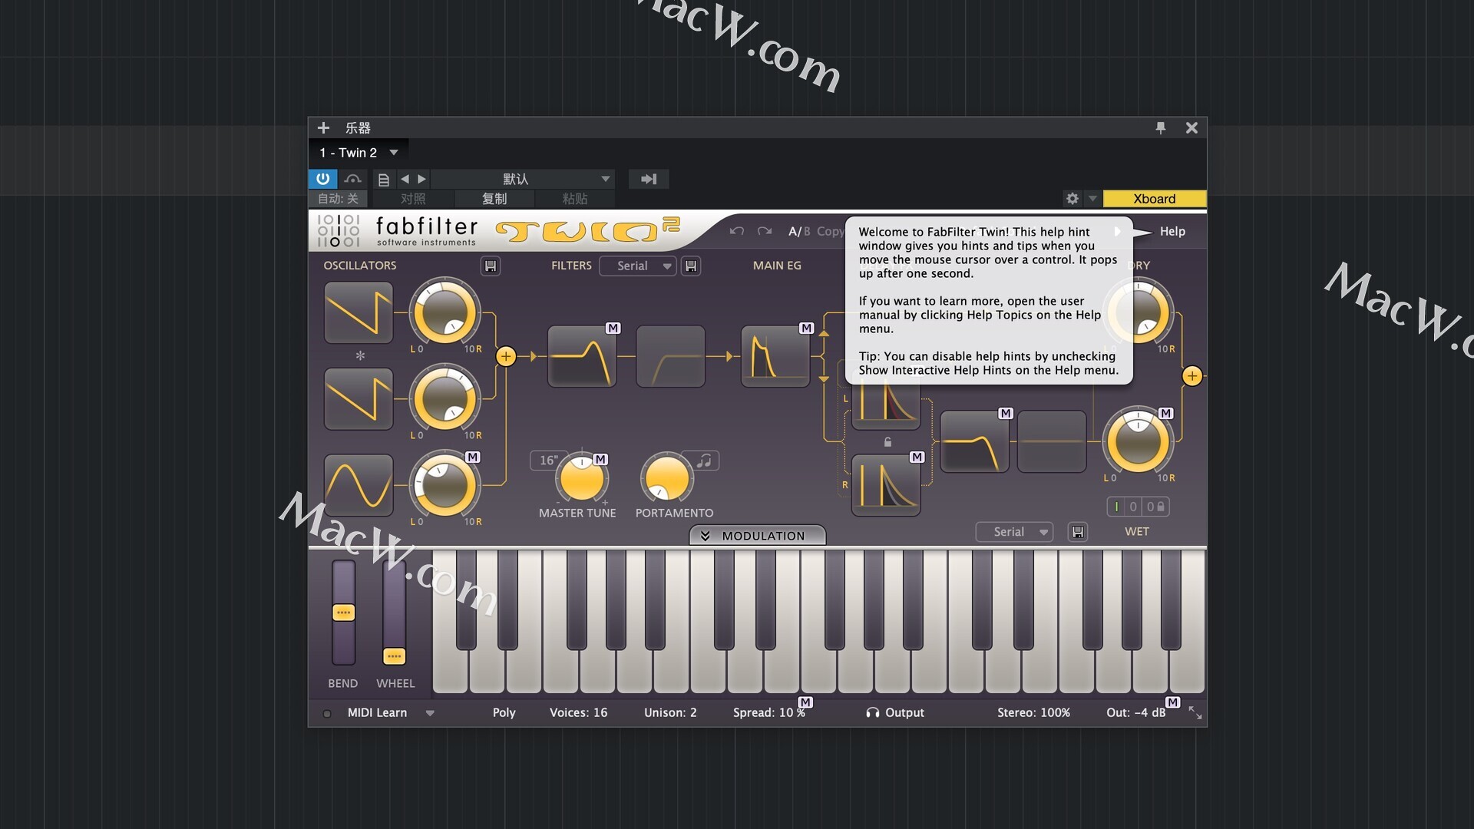Image resolution: width=1474 pixels, height=829 pixels.
Task: Select the first sawtooth oscillator waveform
Action: coord(359,312)
